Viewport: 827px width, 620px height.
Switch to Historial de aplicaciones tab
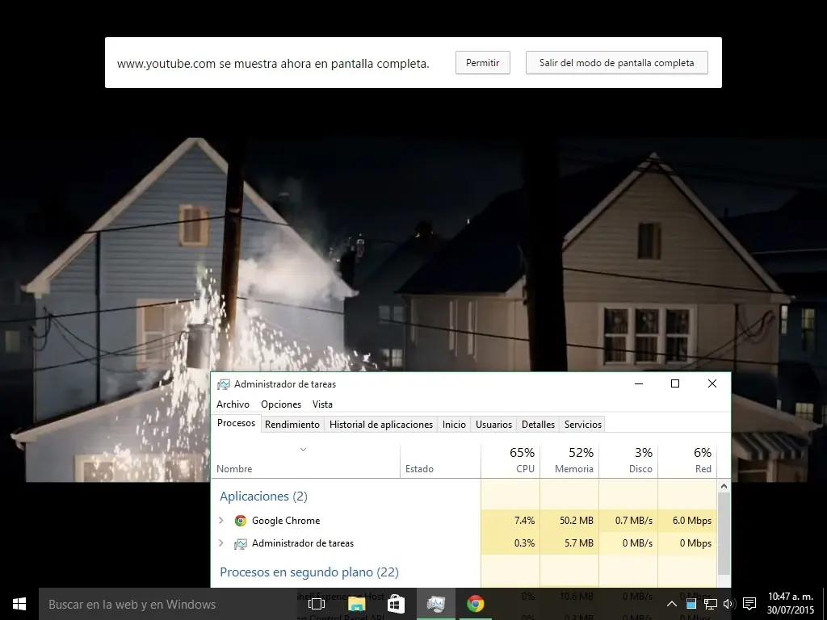(x=381, y=425)
